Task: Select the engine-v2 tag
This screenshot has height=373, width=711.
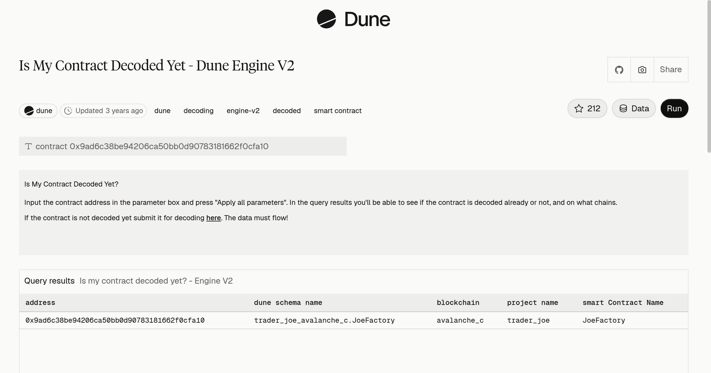Action: tap(243, 111)
